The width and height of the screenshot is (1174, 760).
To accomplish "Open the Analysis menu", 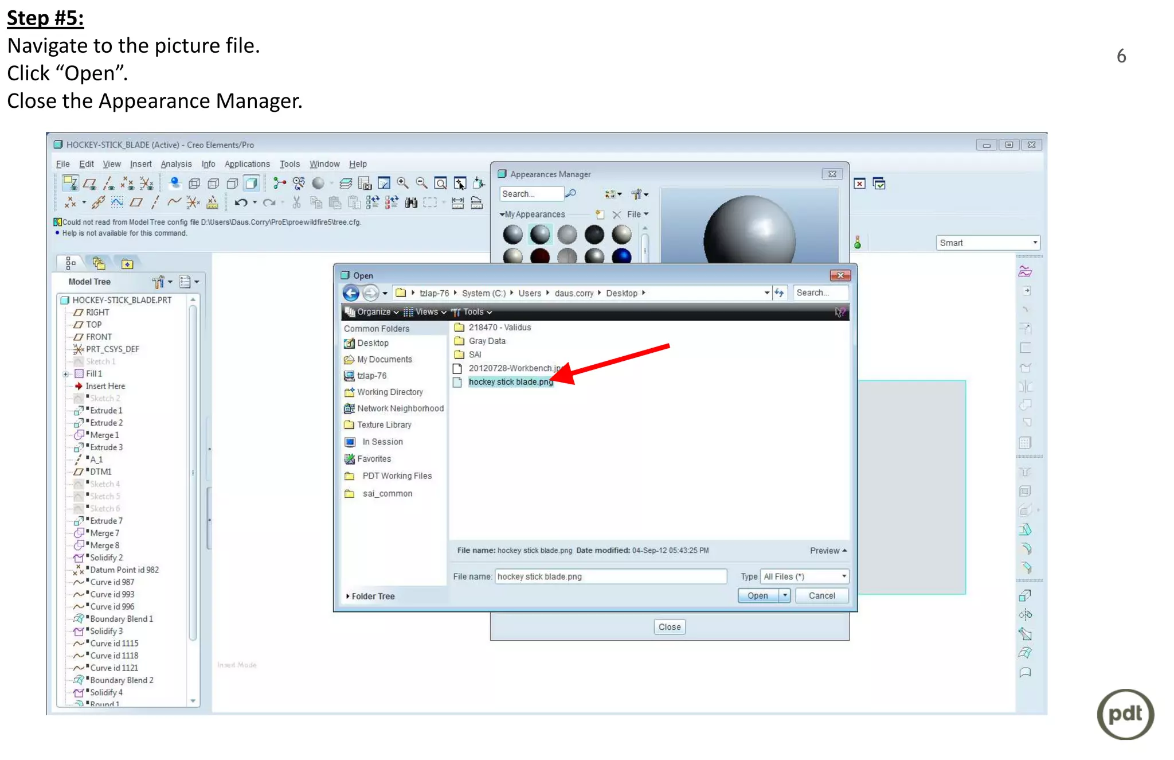I will [x=176, y=164].
